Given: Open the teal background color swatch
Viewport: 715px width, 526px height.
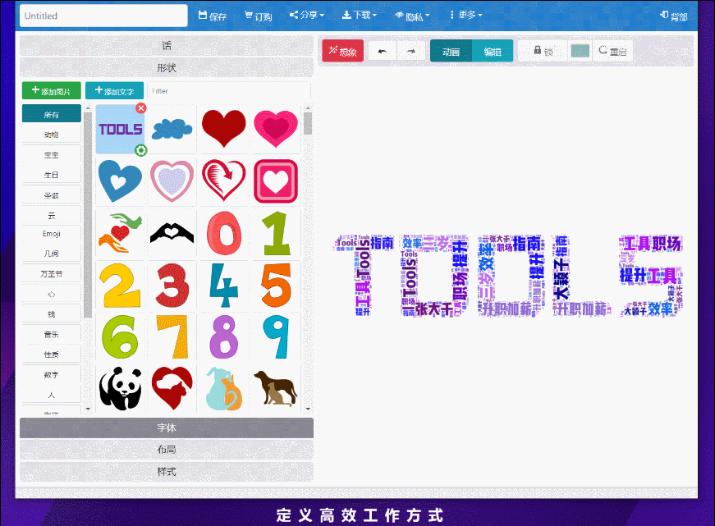Looking at the screenshot, I should pos(580,51).
